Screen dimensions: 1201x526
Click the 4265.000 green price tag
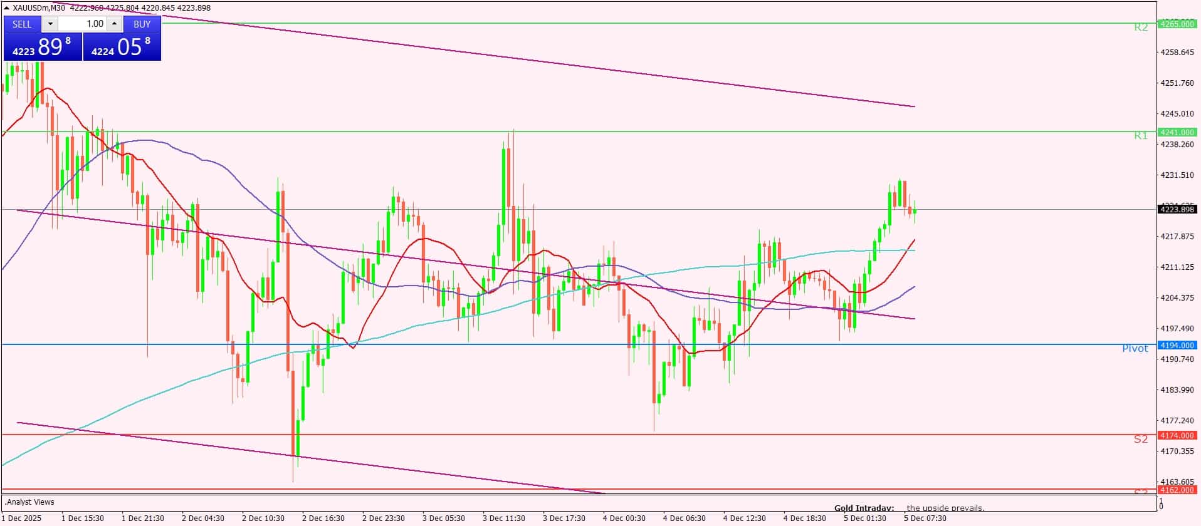click(x=1177, y=24)
